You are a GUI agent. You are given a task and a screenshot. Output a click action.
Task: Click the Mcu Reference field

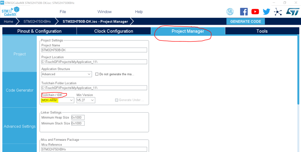point(94,149)
